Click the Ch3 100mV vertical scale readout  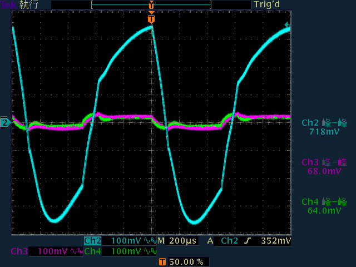tap(52, 251)
